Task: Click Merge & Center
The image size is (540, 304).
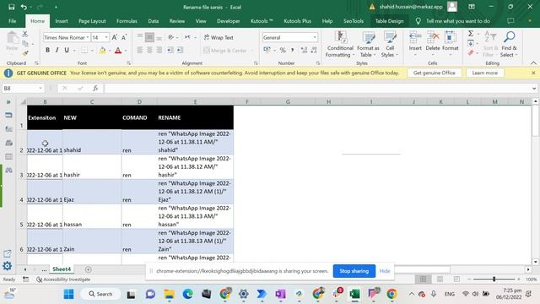Action: tap(225, 51)
